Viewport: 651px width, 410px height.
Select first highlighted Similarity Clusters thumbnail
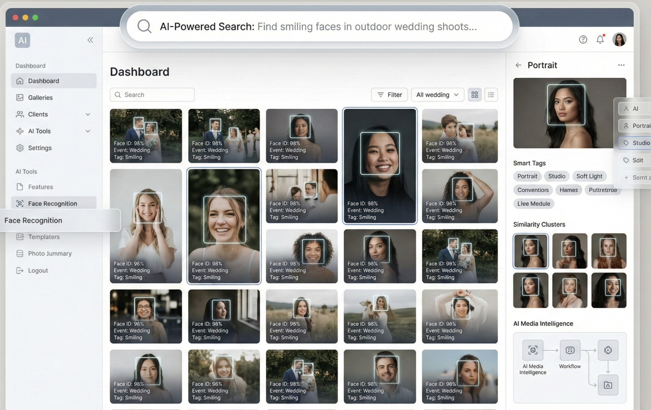click(x=530, y=251)
